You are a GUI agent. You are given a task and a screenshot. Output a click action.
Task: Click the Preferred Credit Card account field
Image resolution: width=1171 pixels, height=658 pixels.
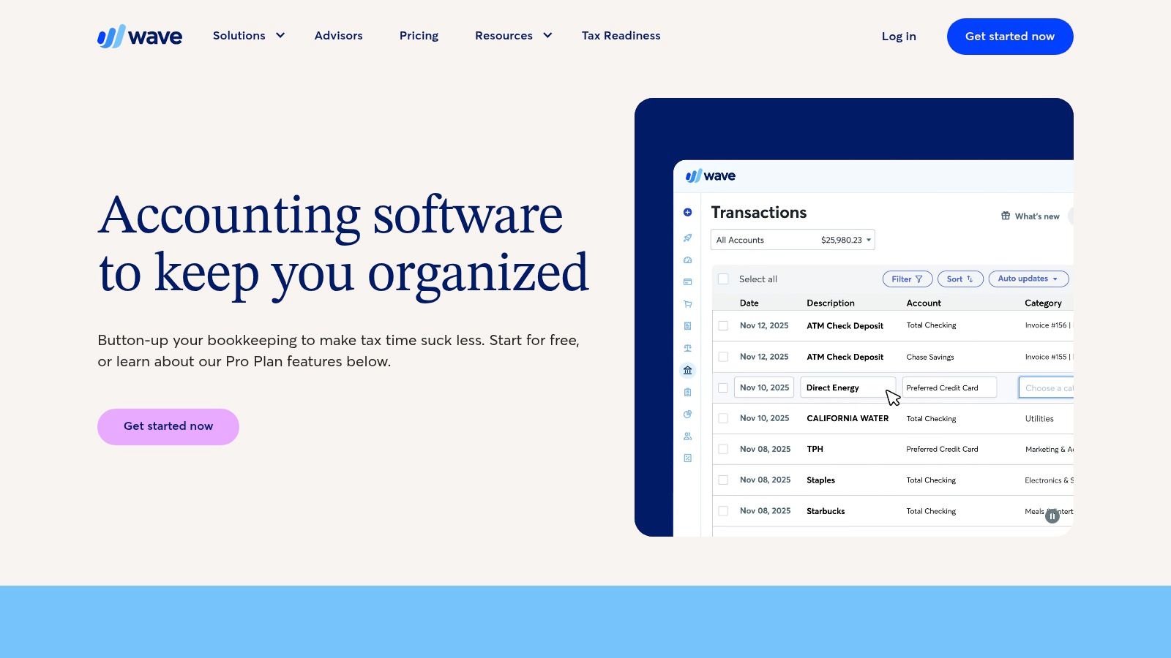950,387
